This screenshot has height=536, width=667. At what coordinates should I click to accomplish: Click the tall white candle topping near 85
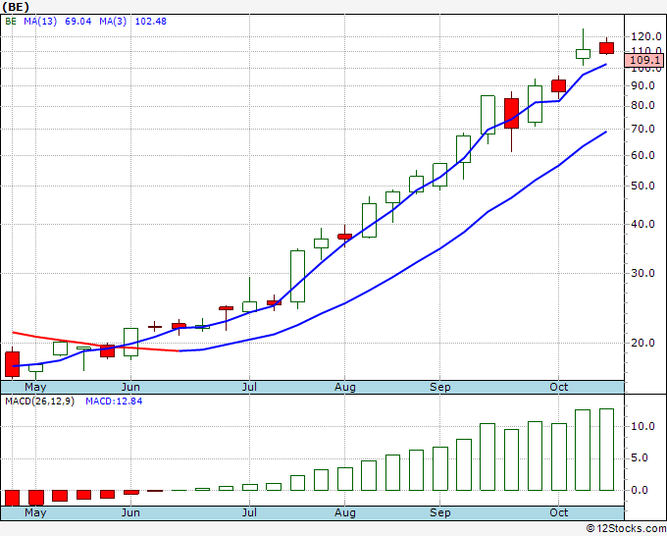[x=487, y=115]
